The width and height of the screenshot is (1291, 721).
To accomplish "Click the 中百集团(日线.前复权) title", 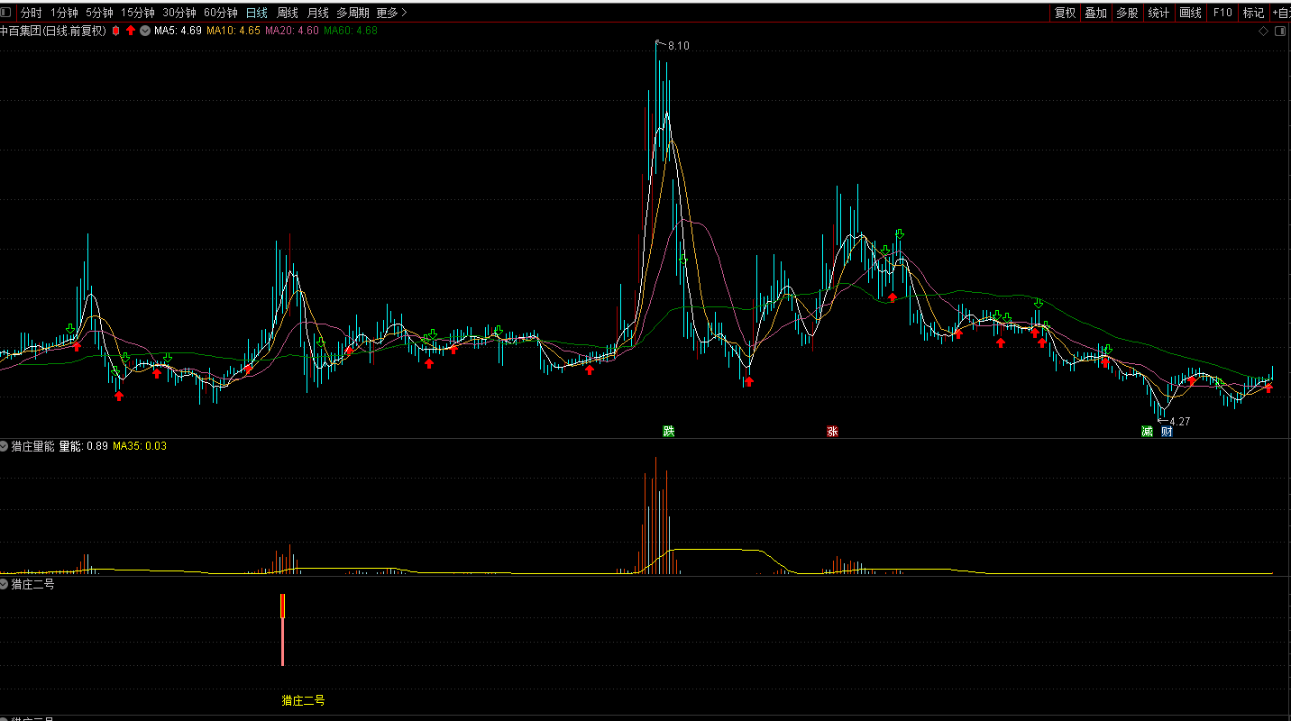I will (53, 31).
